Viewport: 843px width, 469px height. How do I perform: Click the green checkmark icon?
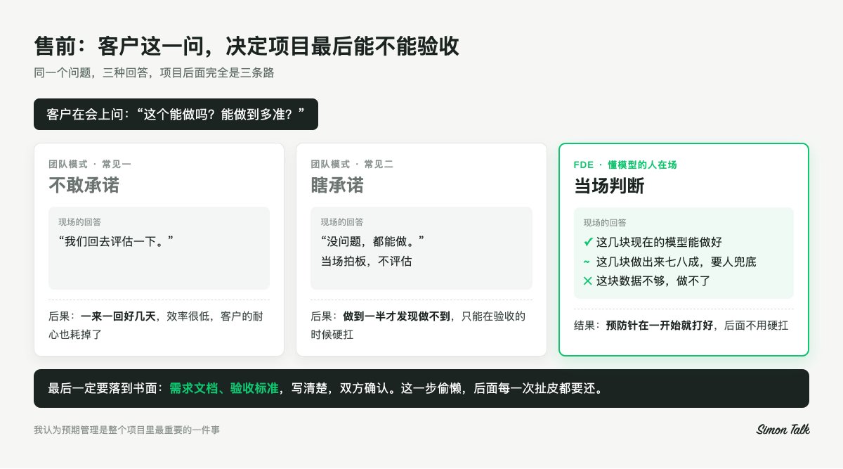[x=588, y=242]
